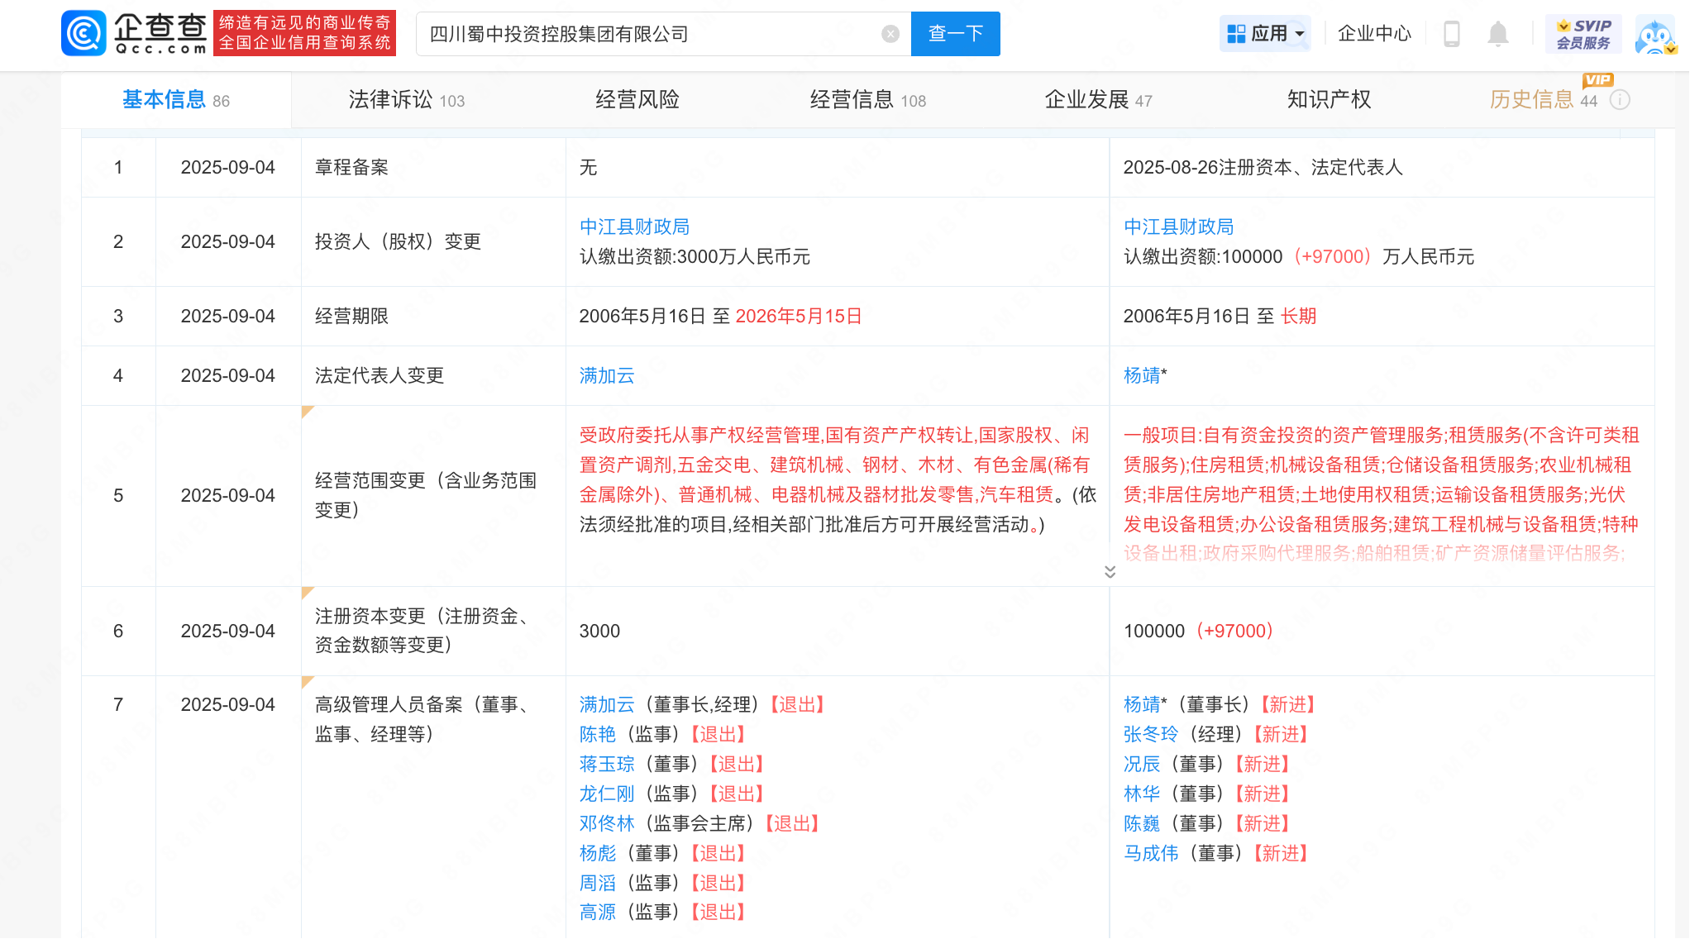Image resolution: width=1690 pixels, height=939 pixels.
Task: Open the mobile phone app icon
Action: 1451,34
